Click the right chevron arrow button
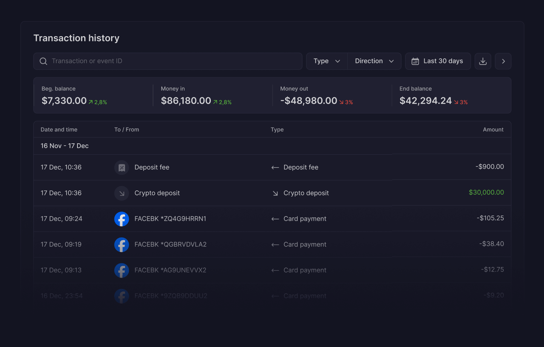Image resolution: width=544 pixels, height=347 pixels. [503, 61]
